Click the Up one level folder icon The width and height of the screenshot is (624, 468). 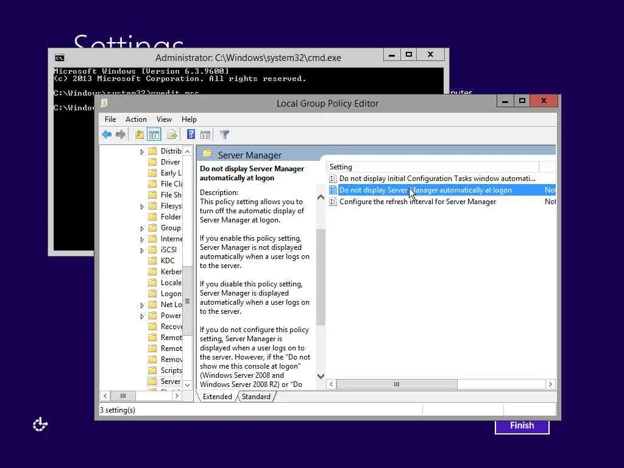tap(140, 135)
